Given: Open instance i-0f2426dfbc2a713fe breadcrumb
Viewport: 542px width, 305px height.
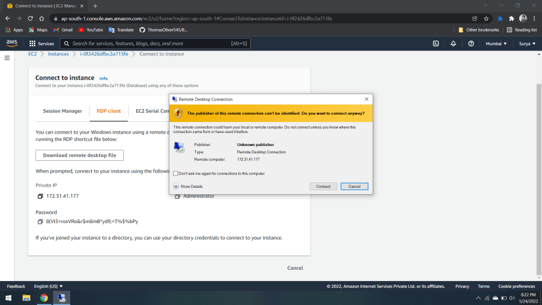Looking at the screenshot, I should (104, 54).
